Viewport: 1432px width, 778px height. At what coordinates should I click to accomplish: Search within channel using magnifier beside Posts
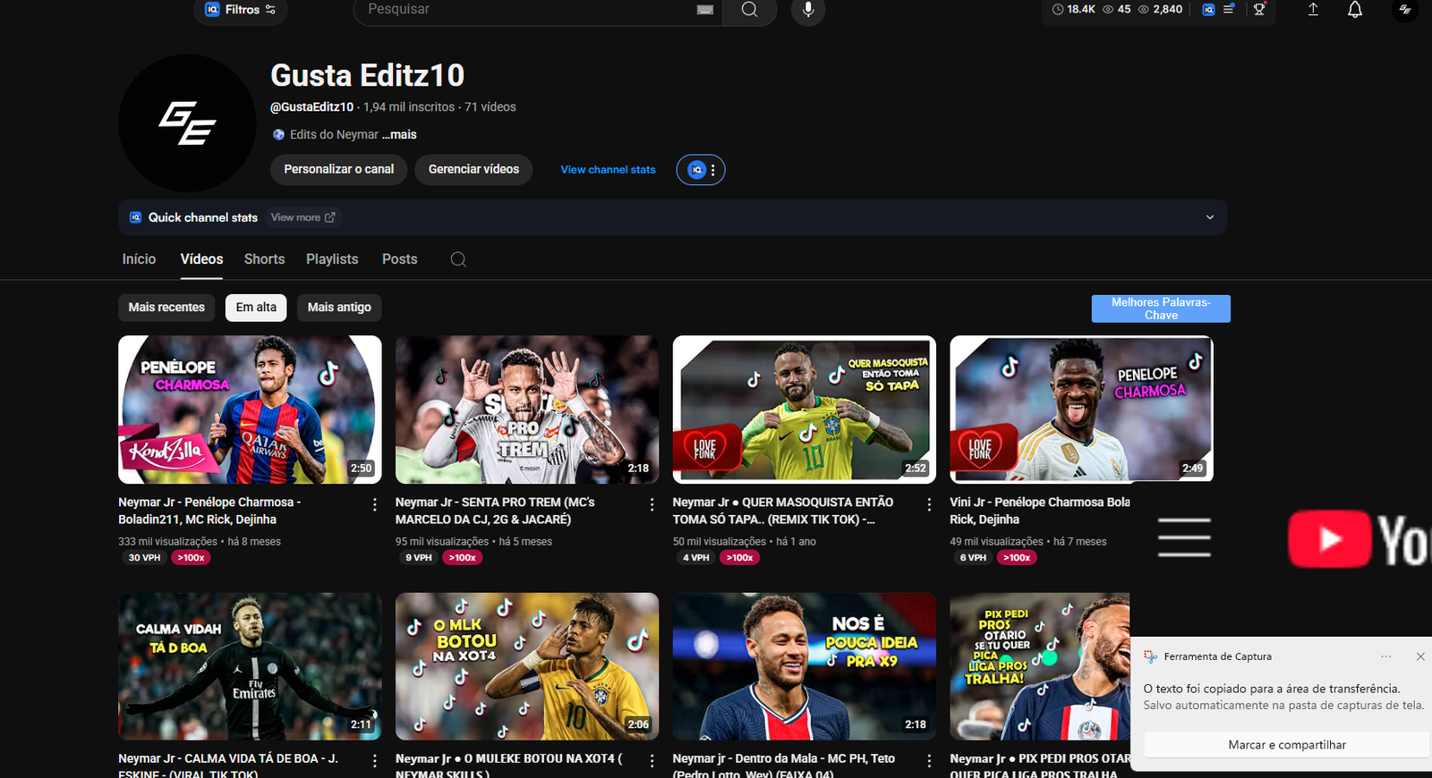pyautogui.click(x=458, y=259)
